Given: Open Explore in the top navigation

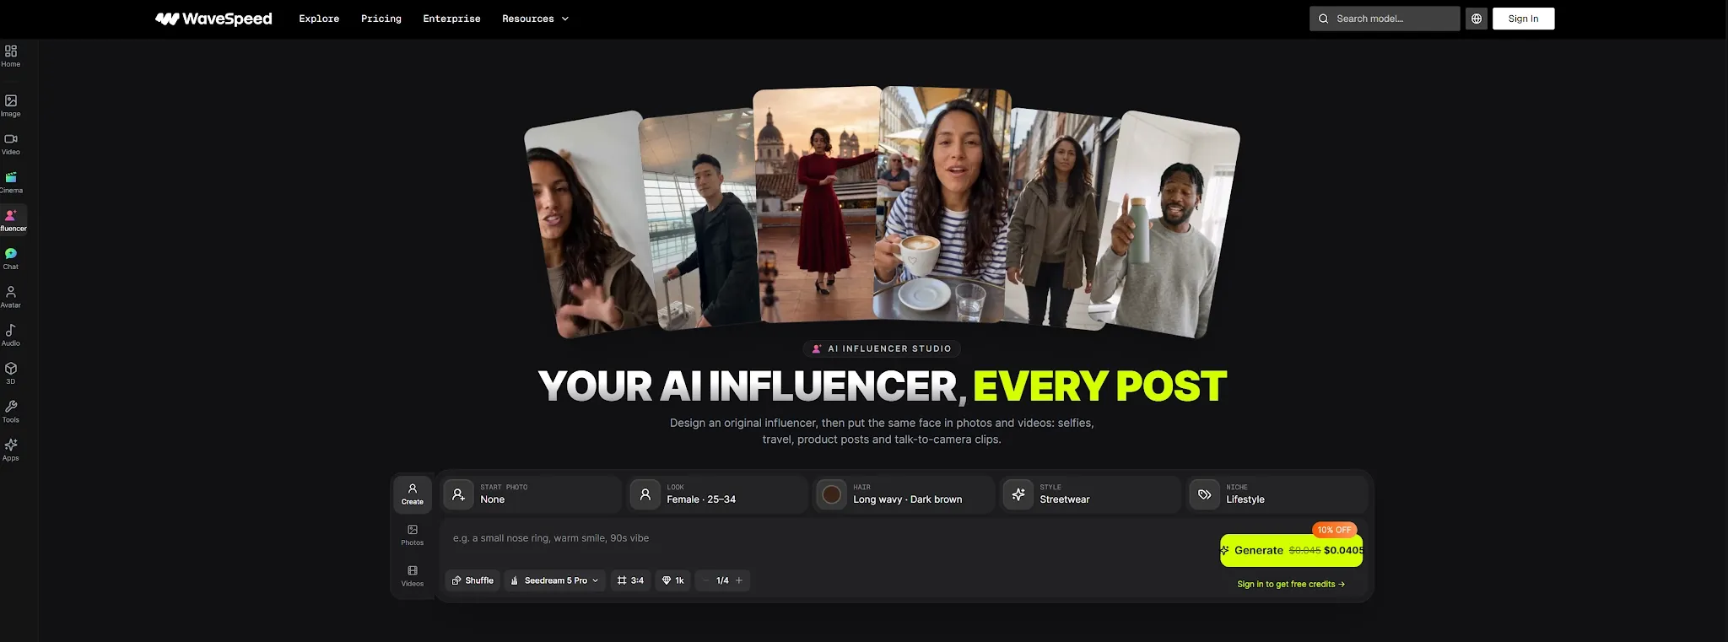Looking at the screenshot, I should click(x=319, y=19).
